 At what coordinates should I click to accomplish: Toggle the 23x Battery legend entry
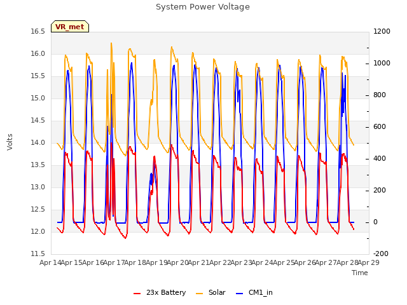coord(160,292)
